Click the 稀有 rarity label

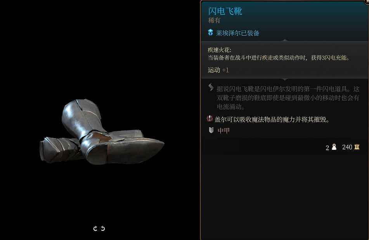214,21
